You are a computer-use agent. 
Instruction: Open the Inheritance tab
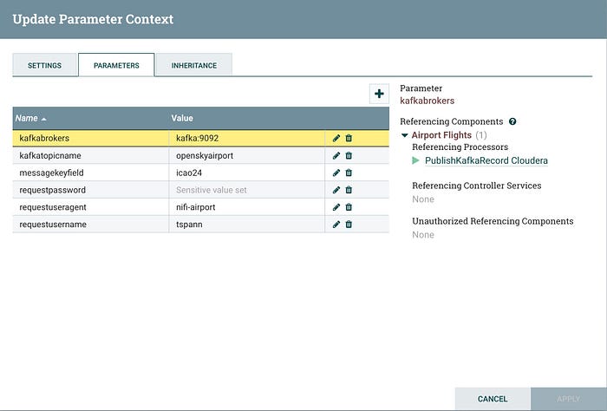[194, 65]
